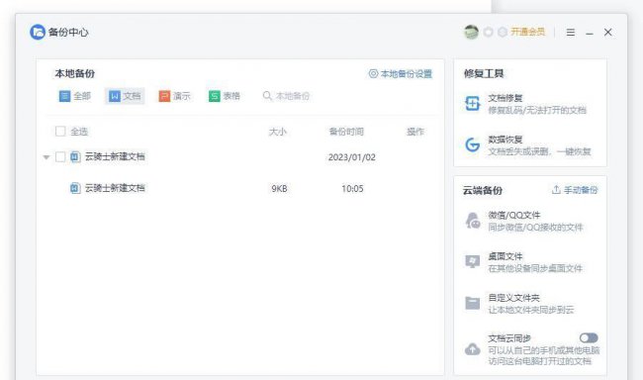This screenshot has height=380, width=643.
Task: Click the 10:05 time cell
Action: (352, 188)
